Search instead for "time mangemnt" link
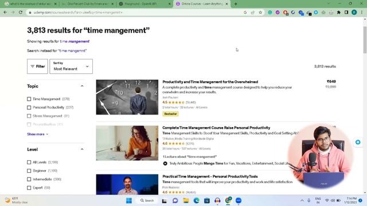Screen dimensions: 367x206 point(72,51)
